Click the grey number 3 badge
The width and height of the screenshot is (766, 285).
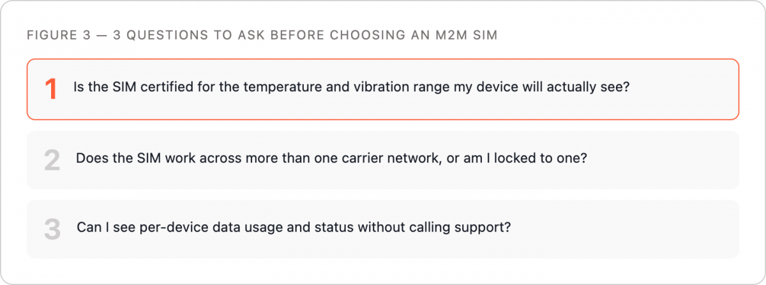(52, 230)
